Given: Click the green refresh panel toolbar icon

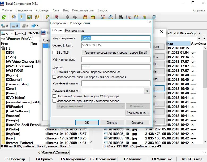Looking at the screenshot, I should point(4,17).
